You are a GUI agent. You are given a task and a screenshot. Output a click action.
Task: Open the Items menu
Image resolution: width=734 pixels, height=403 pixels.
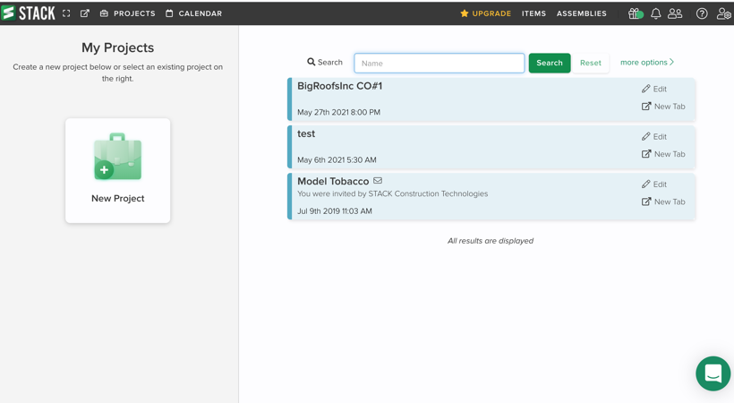533,13
